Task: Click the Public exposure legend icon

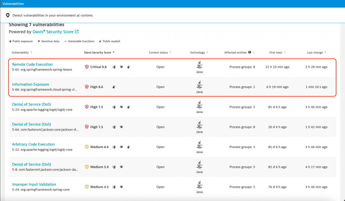Action: [x=10, y=41]
